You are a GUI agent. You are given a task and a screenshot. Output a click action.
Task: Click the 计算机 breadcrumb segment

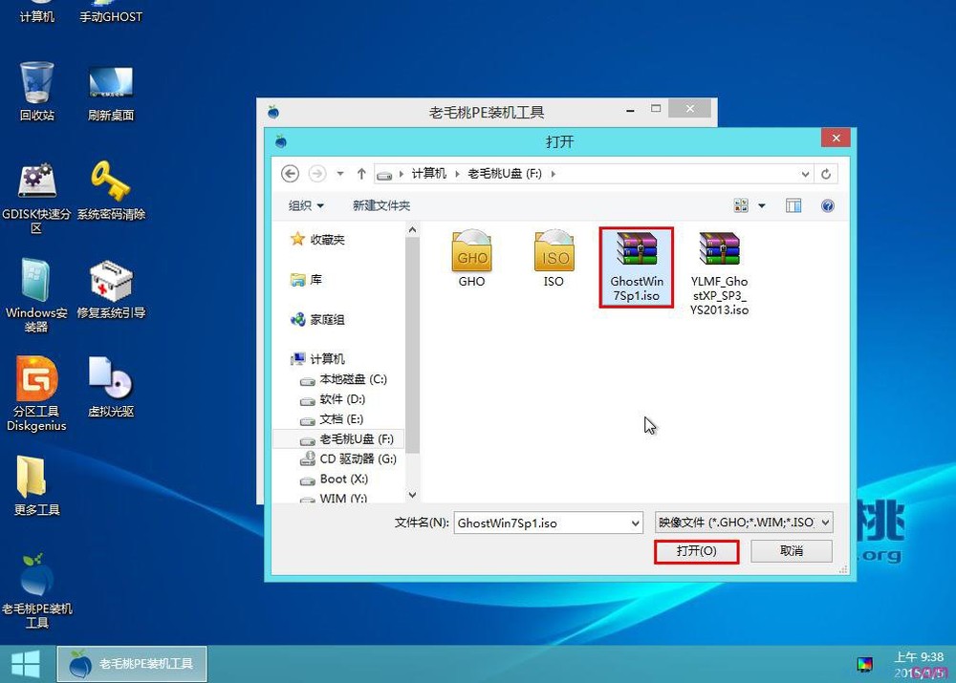(x=425, y=173)
